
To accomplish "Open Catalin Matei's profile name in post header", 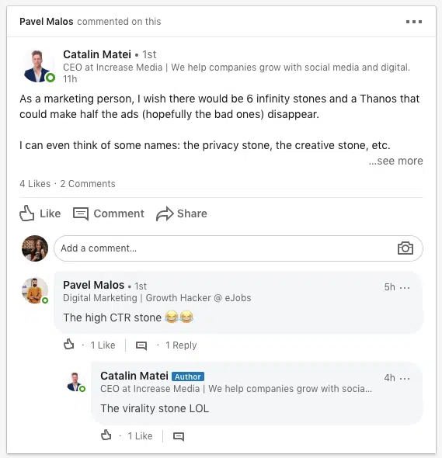I will [97, 54].
